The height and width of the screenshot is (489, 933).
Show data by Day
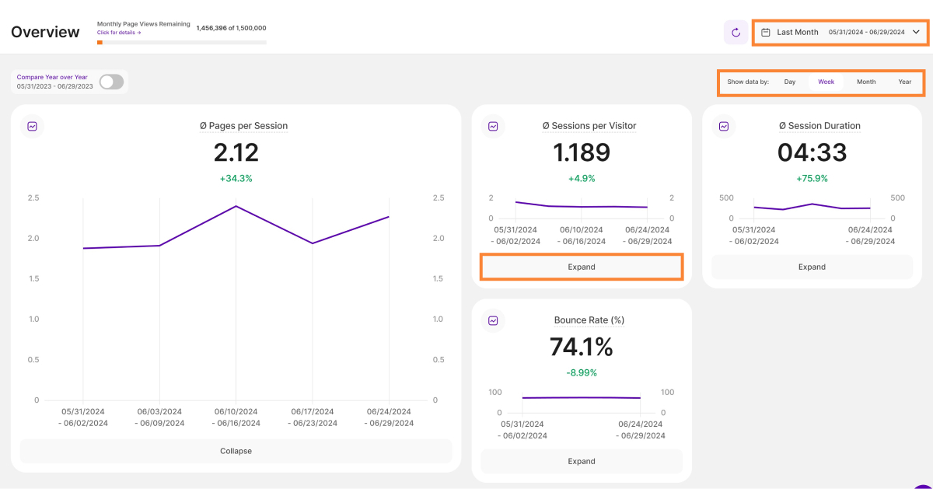click(789, 82)
